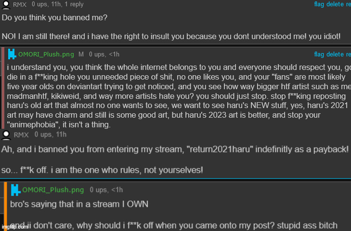The height and width of the screenshot is (231, 351).
Task: Click OMORI_Plush.png avatar beside the M badge
Action: (12, 54)
